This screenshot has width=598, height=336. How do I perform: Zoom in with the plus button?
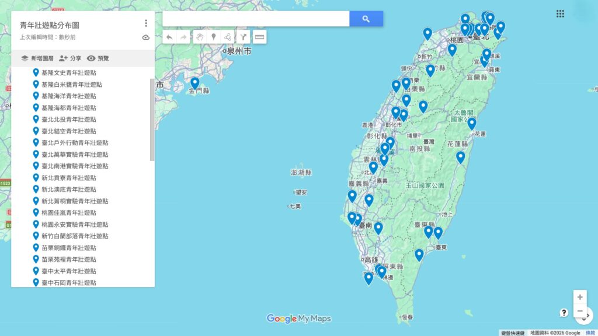[x=580, y=297]
